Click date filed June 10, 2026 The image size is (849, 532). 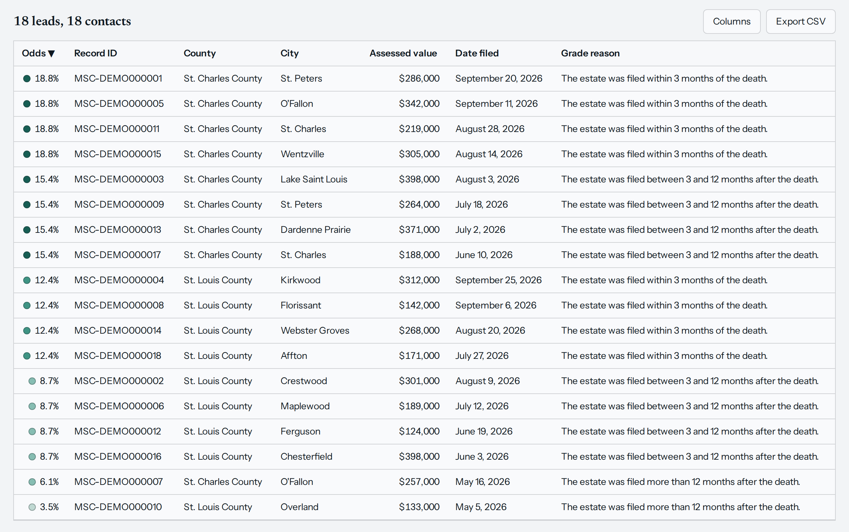[x=484, y=255]
